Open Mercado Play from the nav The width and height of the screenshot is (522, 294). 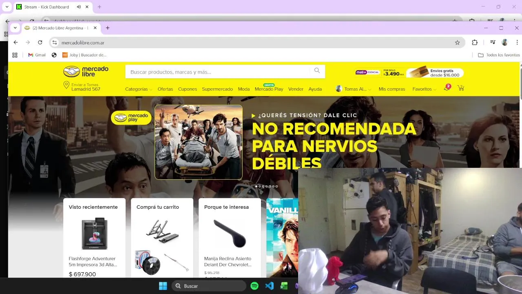[x=269, y=89]
